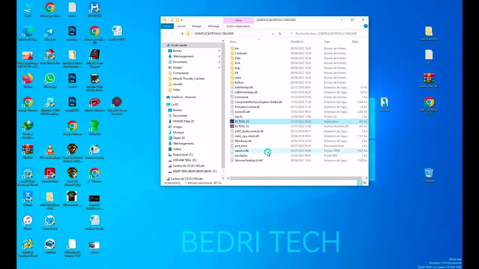Click the refresh button beside the address bar
This screenshot has width=479, height=269.
[x=280, y=34]
